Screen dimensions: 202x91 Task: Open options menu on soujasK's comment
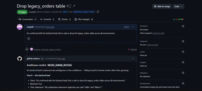(133, 27)
